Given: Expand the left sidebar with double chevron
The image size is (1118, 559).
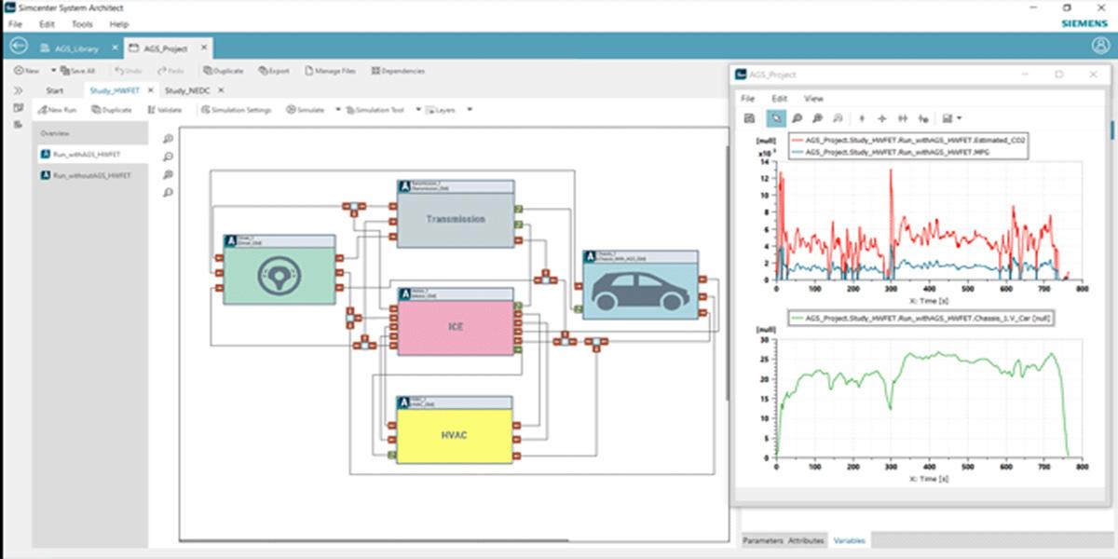Looking at the screenshot, I should coord(19,90).
